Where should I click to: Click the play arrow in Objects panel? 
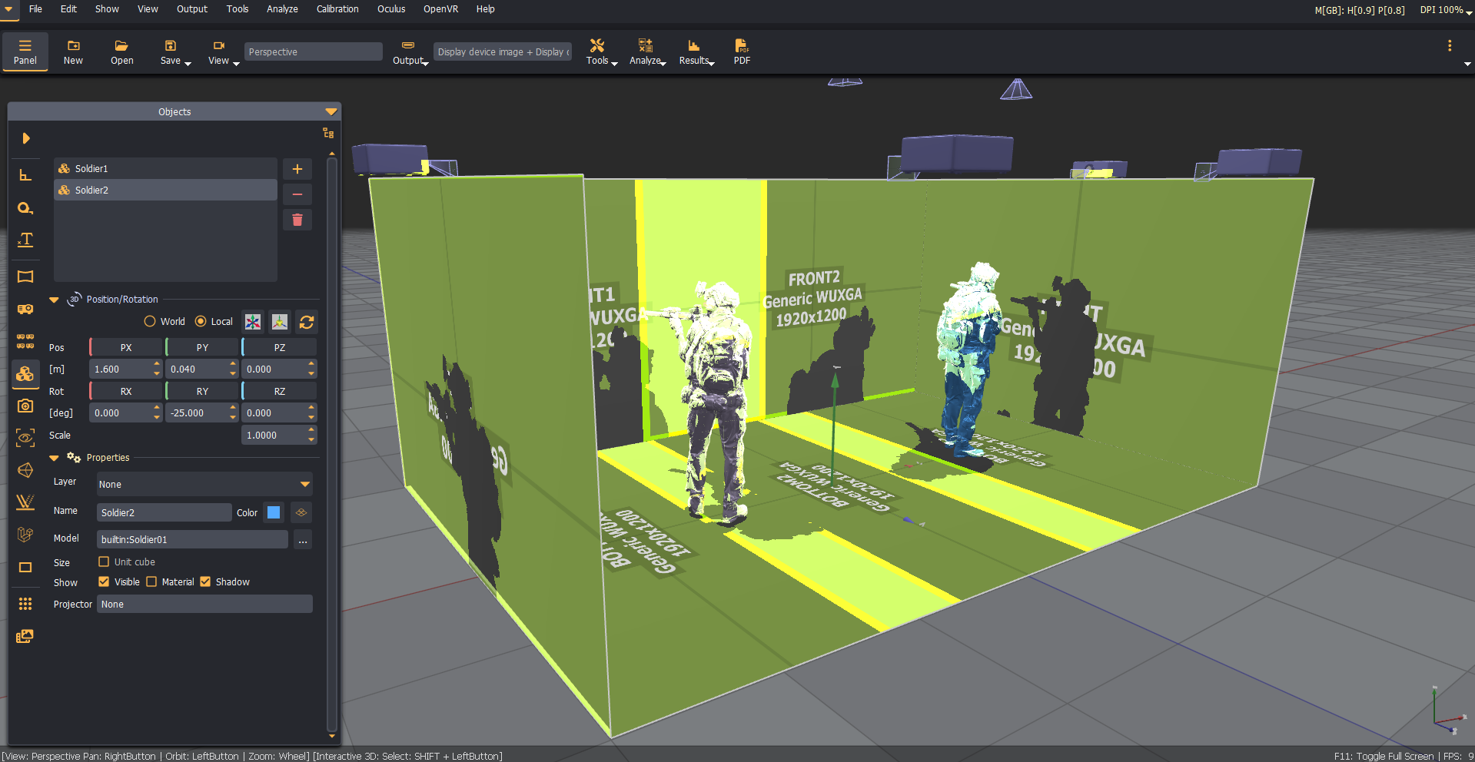coord(26,138)
